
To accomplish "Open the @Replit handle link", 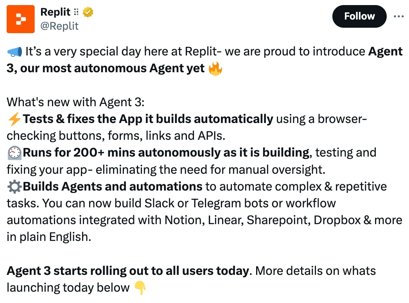I will (x=59, y=26).
